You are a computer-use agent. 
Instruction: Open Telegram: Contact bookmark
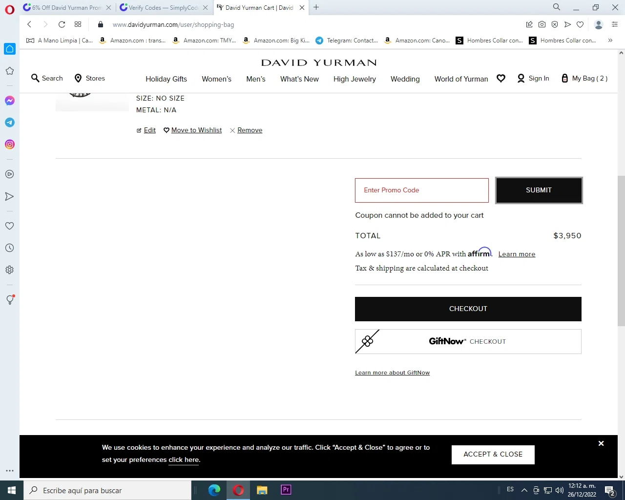[347, 41]
